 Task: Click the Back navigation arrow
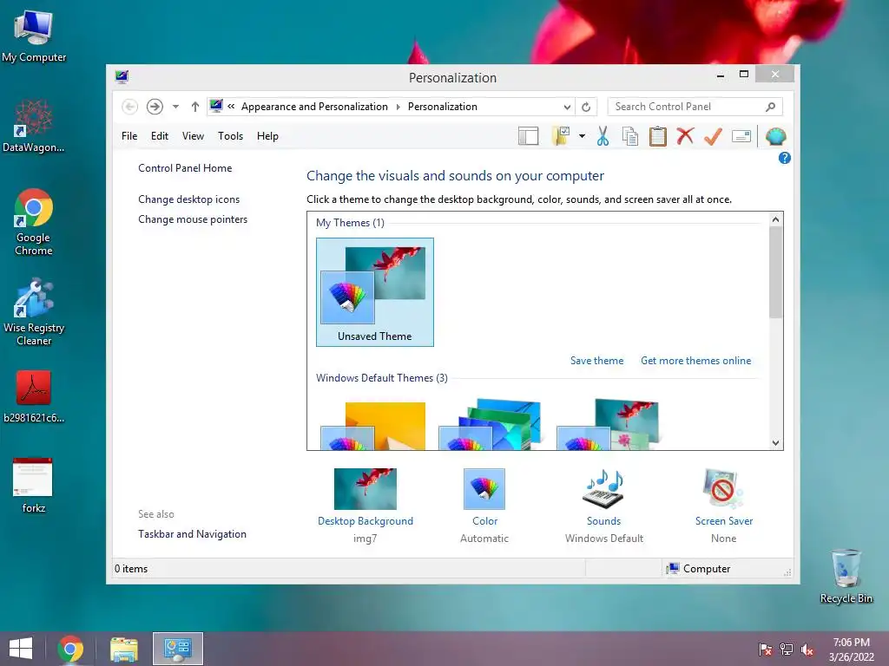(x=130, y=107)
